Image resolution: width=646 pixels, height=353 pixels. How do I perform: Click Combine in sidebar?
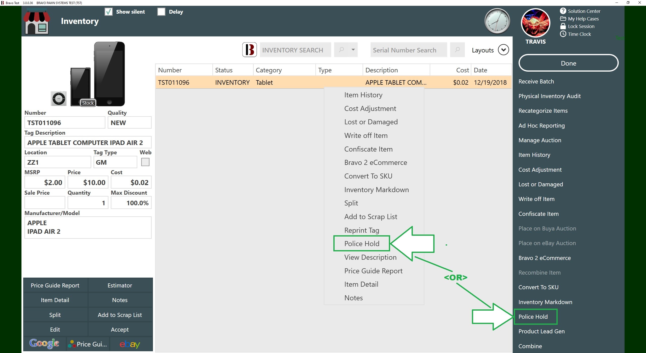530,346
